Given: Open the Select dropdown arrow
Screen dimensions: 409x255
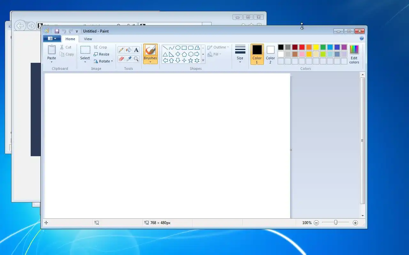Looking at the screenshot, I should click(x=85, y=62).
